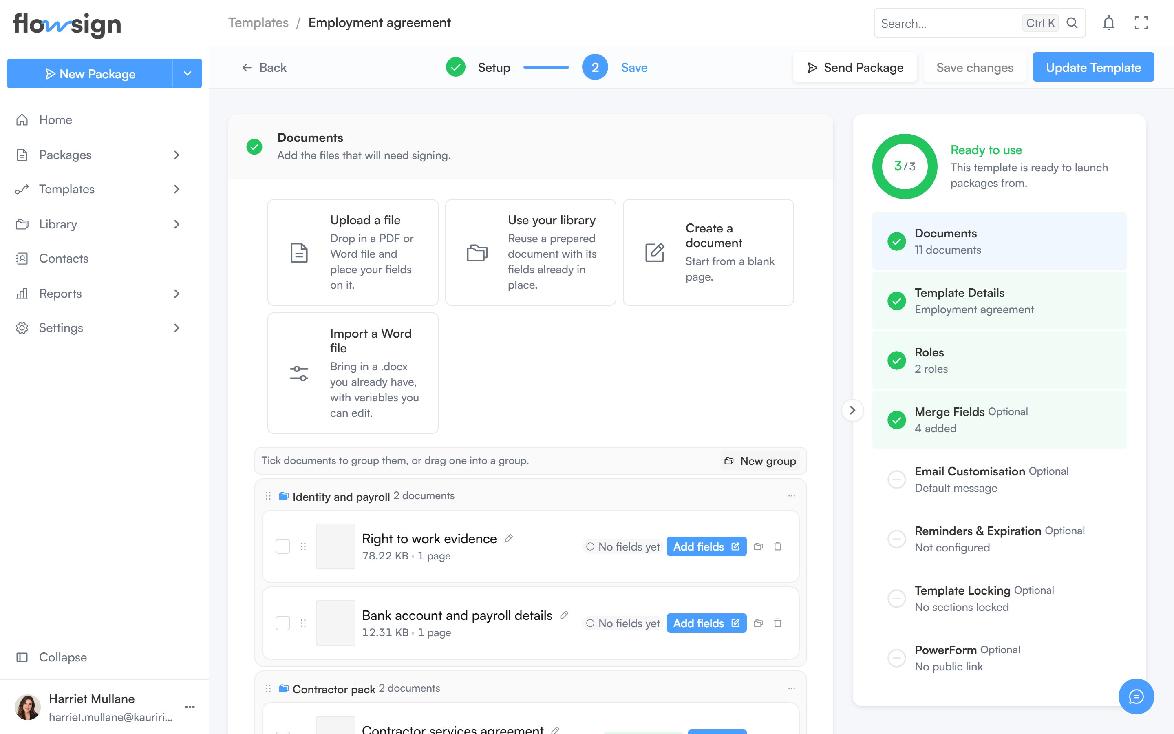The width and height of the screenshot is (1174, 734).
Task: Click Setup step green checkmark
Action: (x=455, y=67)
